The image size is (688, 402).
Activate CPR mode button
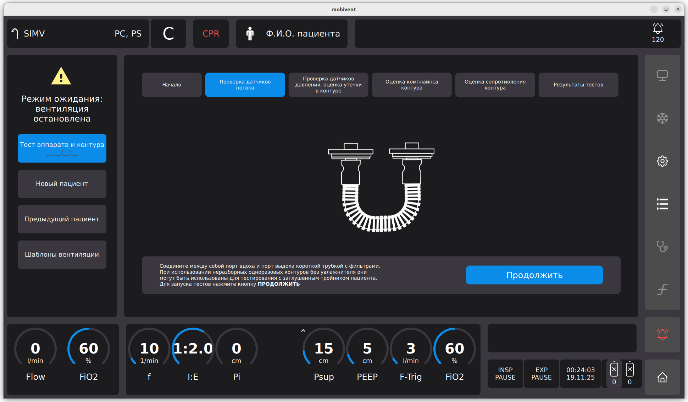click(211, 34)
